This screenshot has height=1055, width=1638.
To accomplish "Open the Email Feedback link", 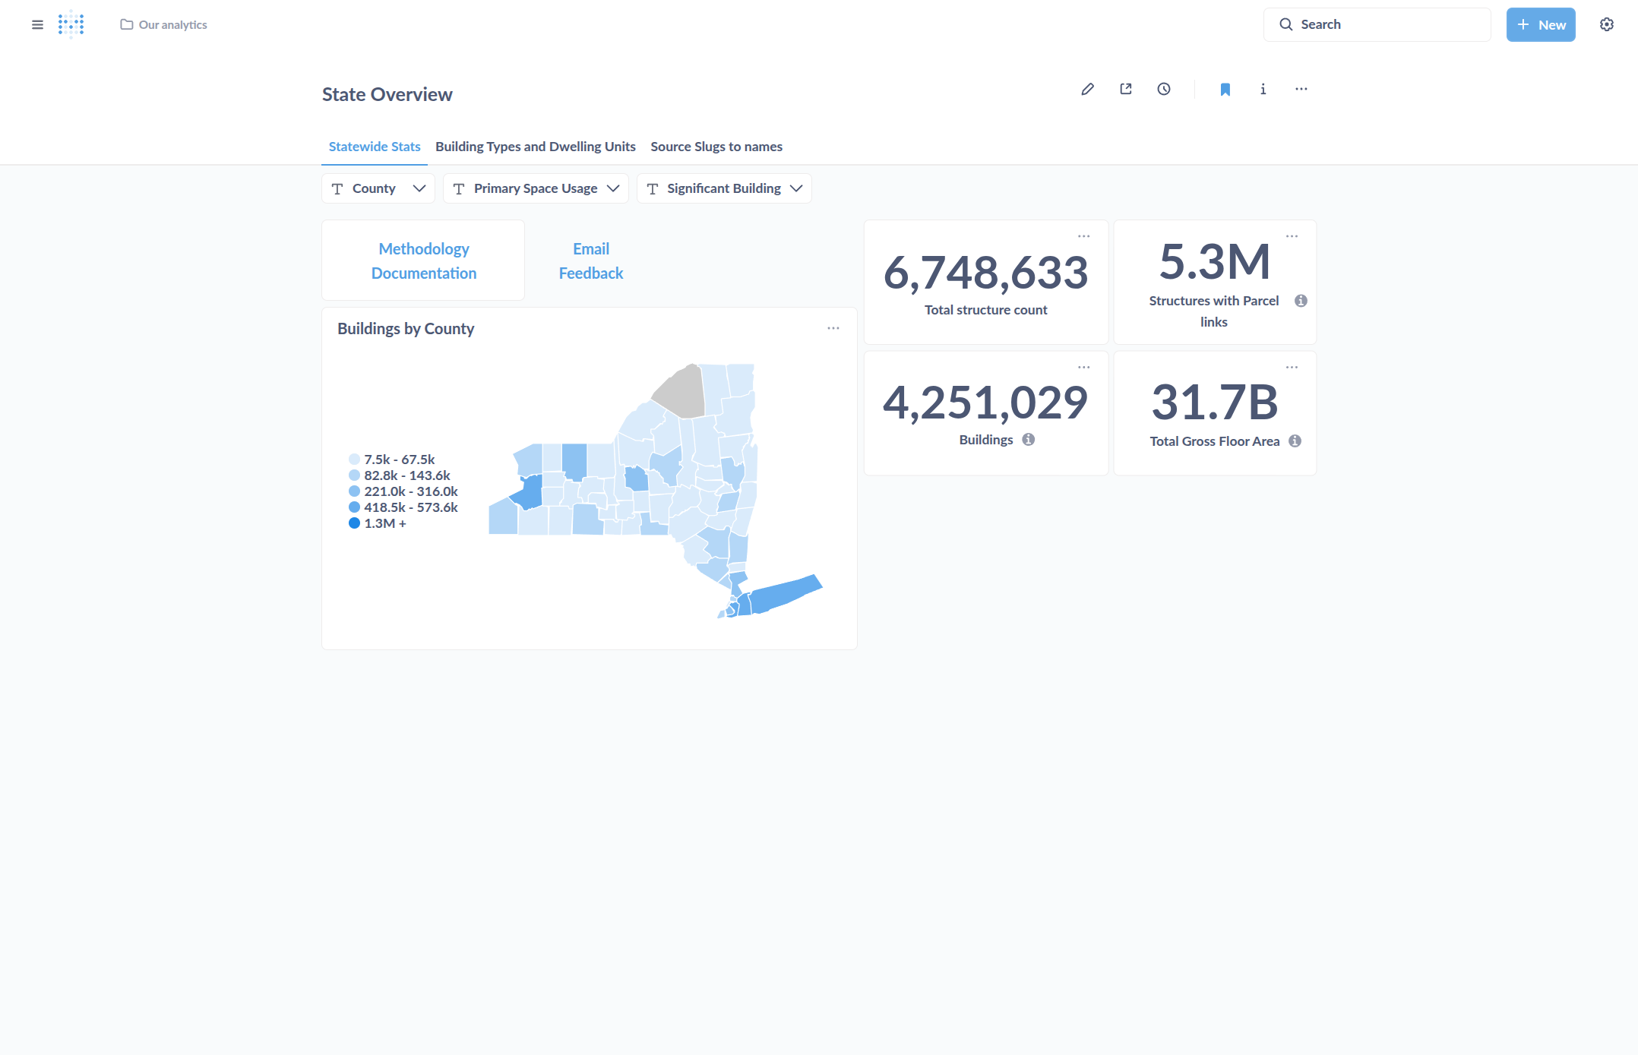I will point(590,261).
